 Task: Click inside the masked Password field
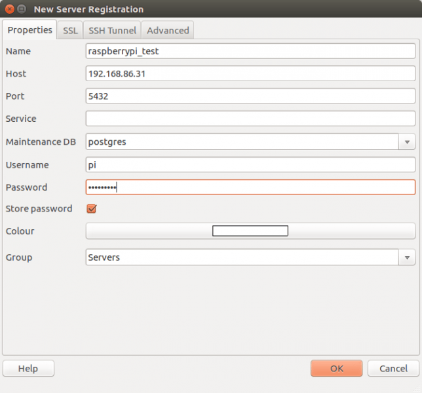250,187
